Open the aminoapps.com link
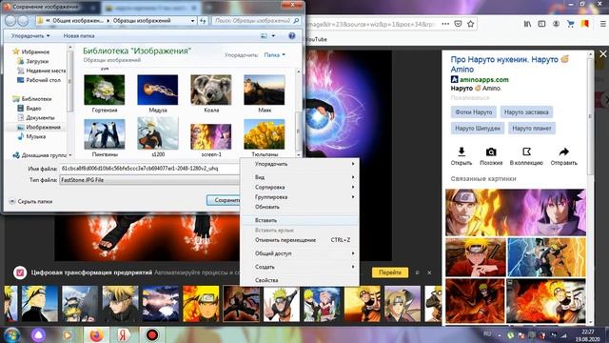Screen dimensions: 609x343 (x=484, y=80)
